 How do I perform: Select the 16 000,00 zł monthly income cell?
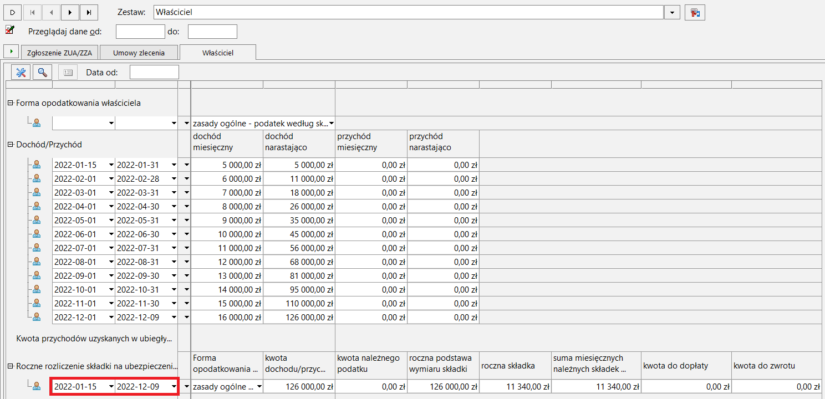(x=227, y=317)
